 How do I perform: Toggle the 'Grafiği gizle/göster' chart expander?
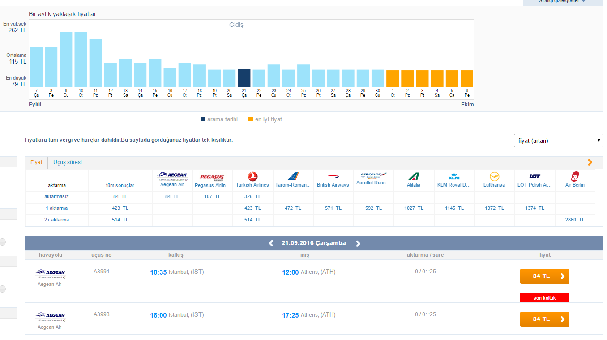(562, 1)
